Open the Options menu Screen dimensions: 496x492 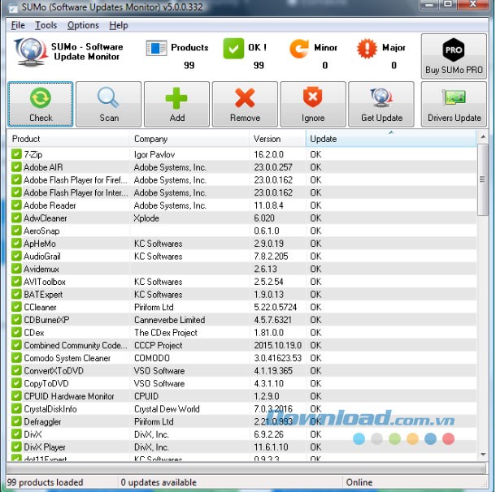(83, 25)
